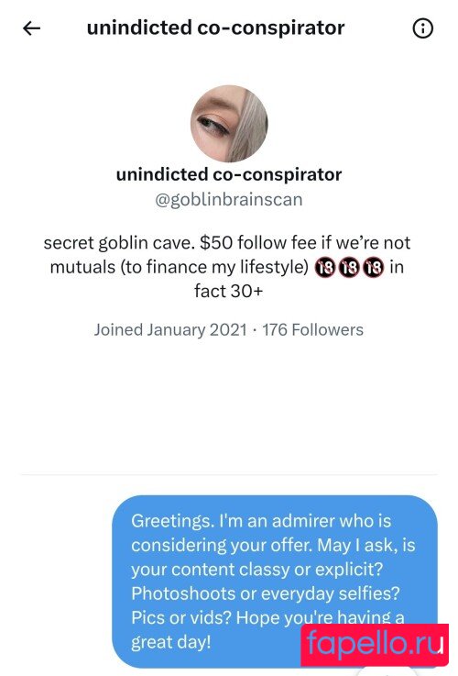
Task: Tap the last 18+ emoji in the bio
Action: tap(373, 267)
